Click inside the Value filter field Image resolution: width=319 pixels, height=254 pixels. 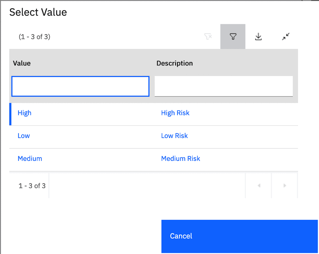point(80,86)
